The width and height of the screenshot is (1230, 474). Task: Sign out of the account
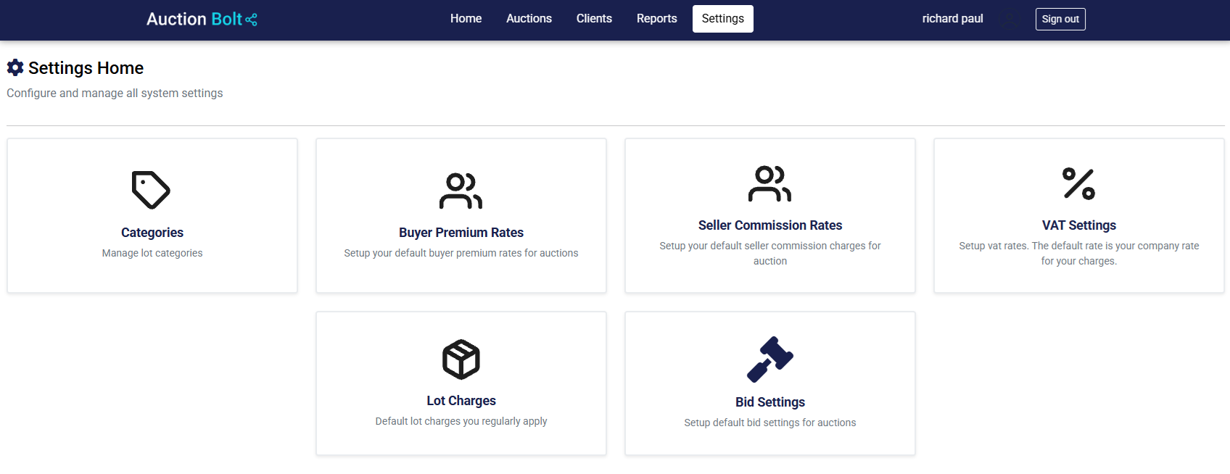tap(1060, 20)
